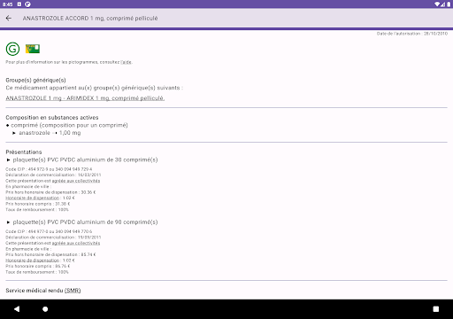Open 'agréée aux collectivités' link for 30-tablet pack

coord(76,181)
